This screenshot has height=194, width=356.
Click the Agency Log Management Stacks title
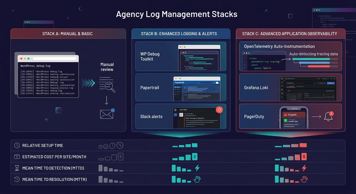(176, 14)
